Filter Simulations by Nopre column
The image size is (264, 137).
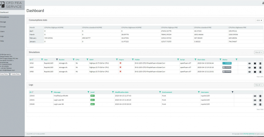tap(133, 59)
